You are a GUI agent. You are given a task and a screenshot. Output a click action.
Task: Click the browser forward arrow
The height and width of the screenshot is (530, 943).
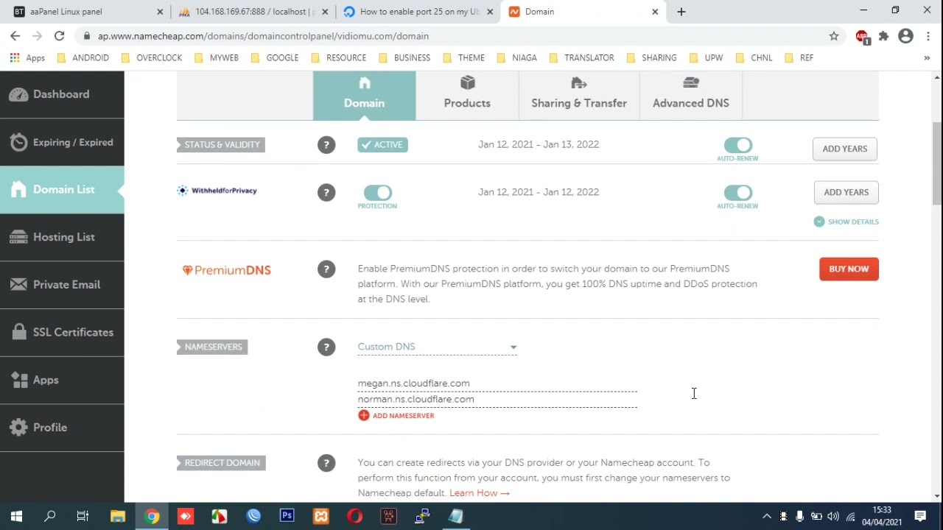coord(37,36)
